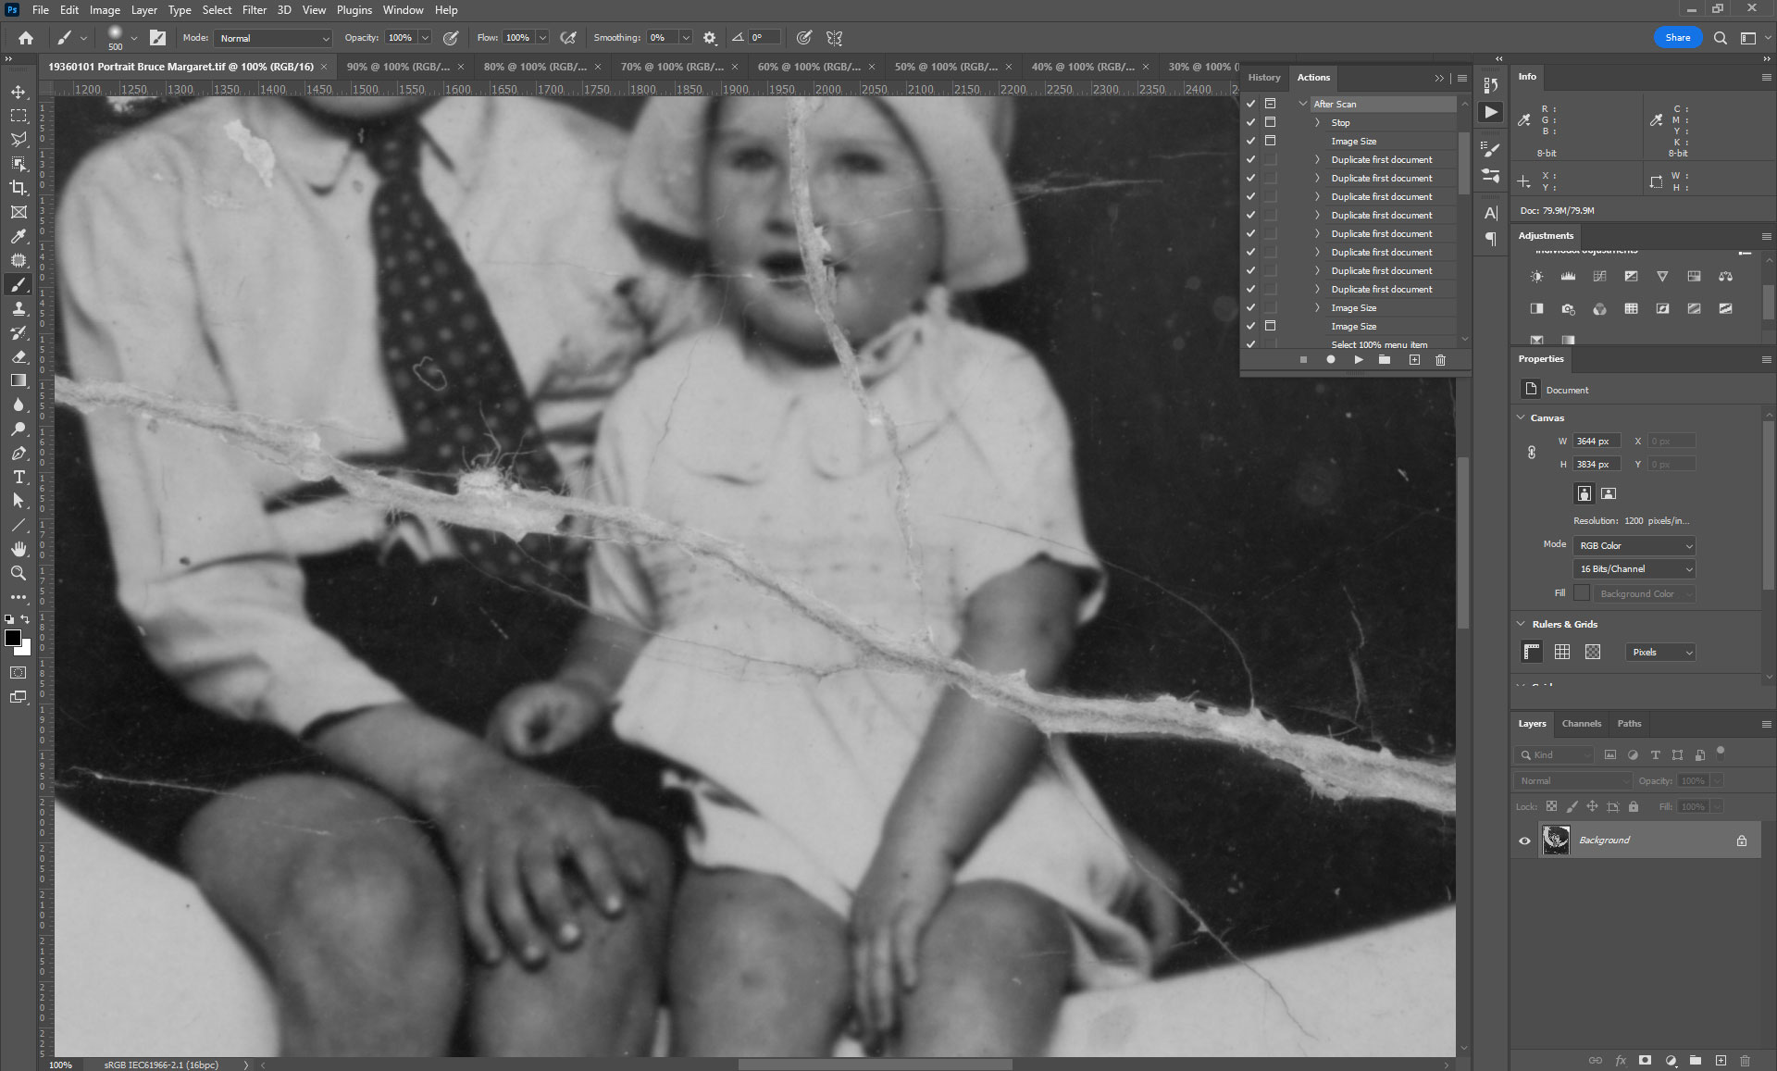Open the brush Mode dropdown
This screenshot has width=1777, height=1071.
(x=274, y=38)
